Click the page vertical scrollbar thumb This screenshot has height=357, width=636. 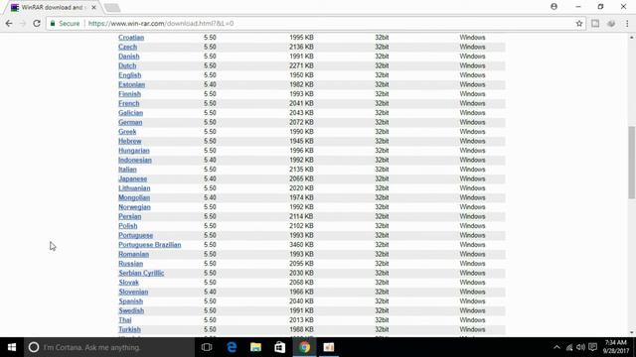click(632, 163)
